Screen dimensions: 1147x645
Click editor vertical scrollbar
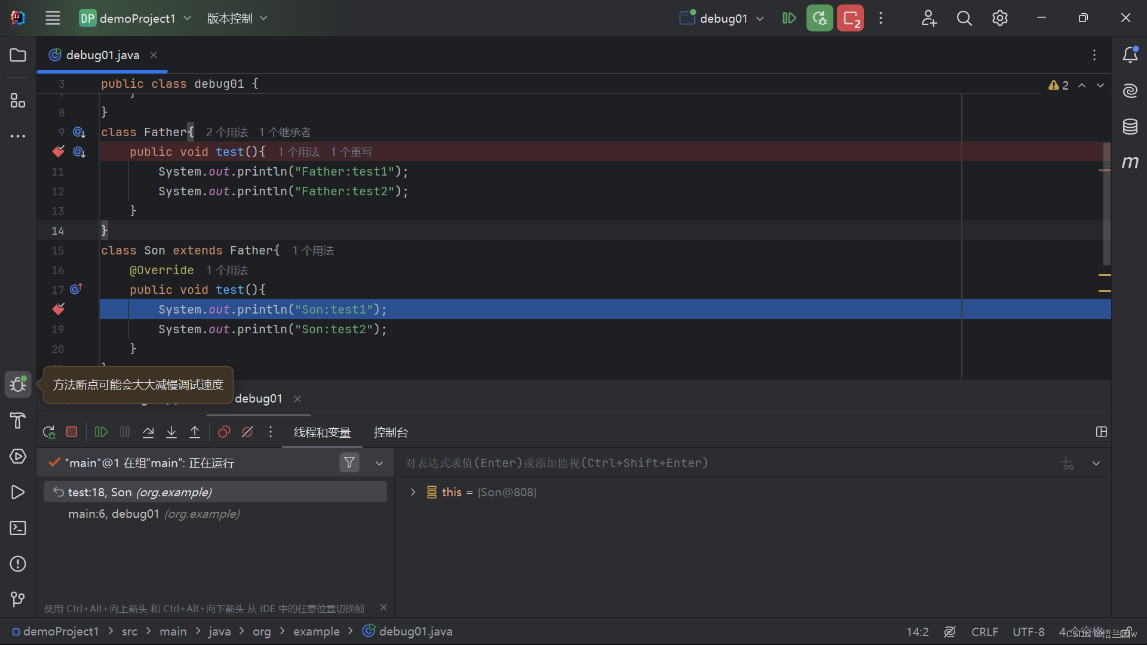pyautogui.click(x=1106, y=203)
